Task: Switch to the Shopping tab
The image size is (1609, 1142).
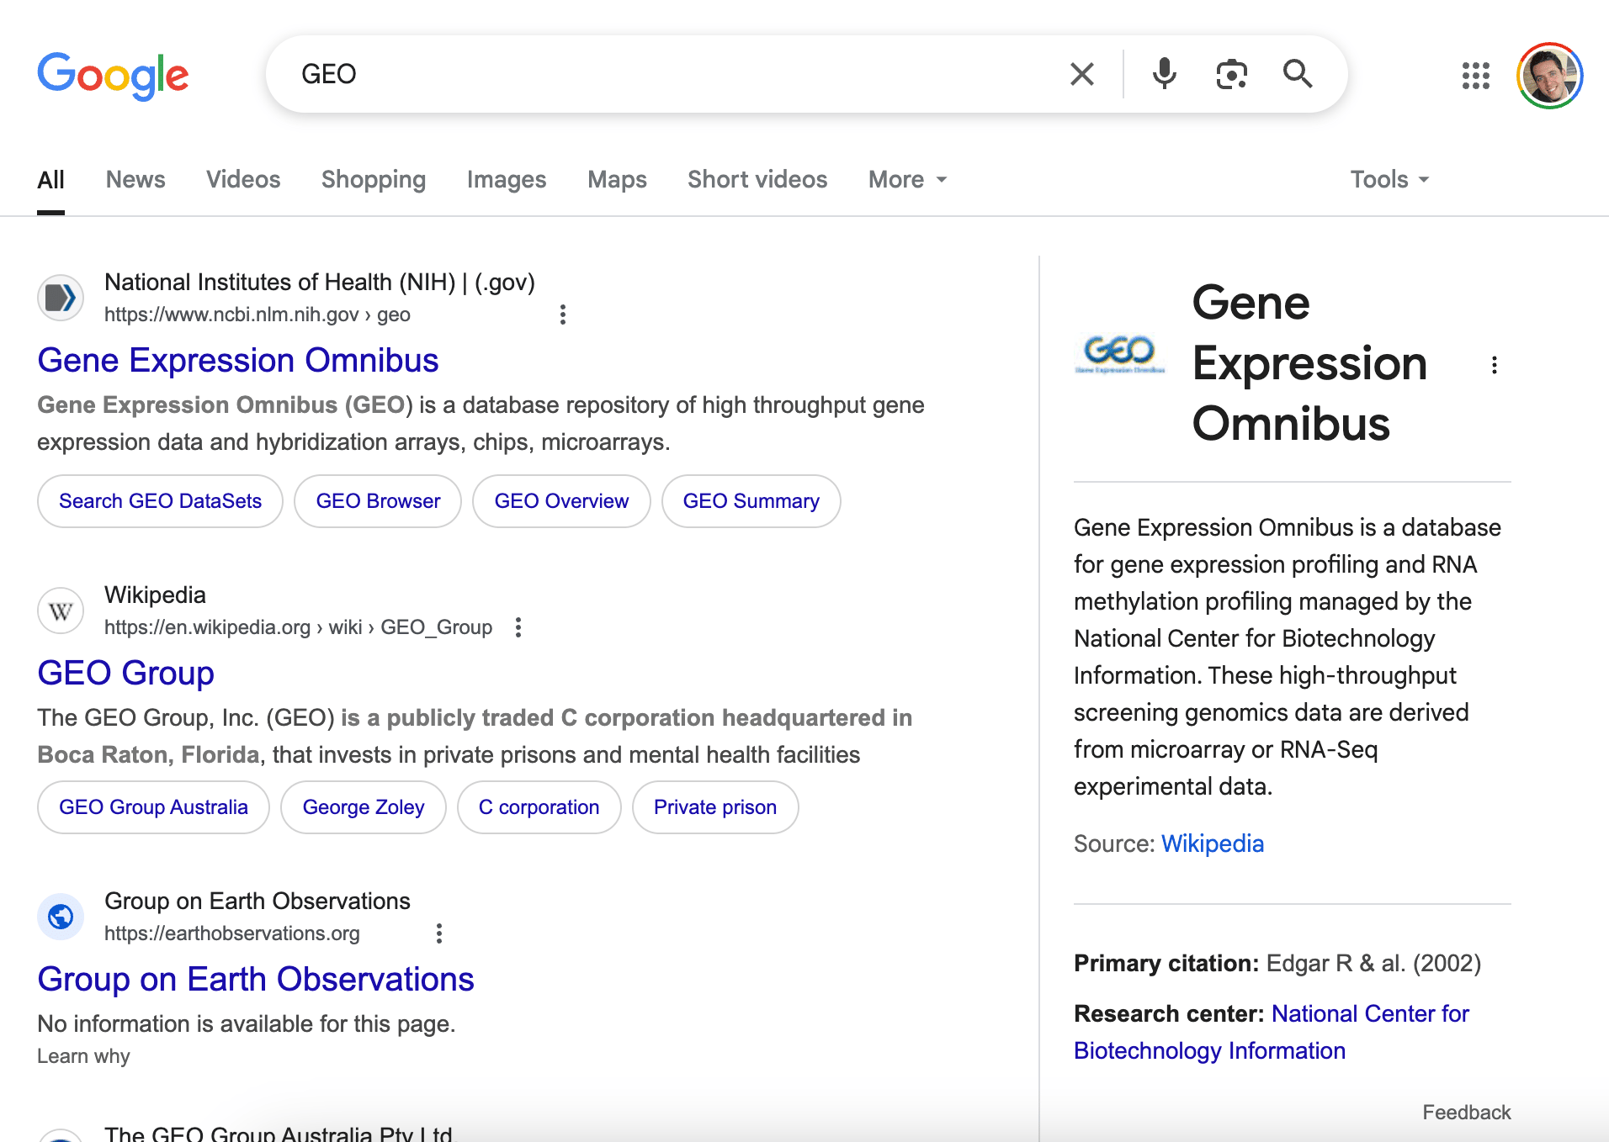Action: [374, 180]
